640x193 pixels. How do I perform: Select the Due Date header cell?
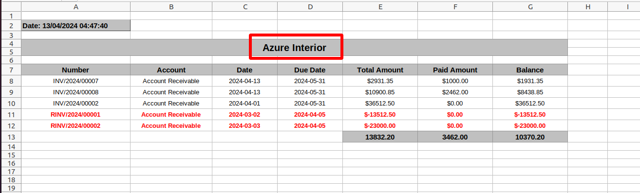pyautogui.click(x=310, y=70)
